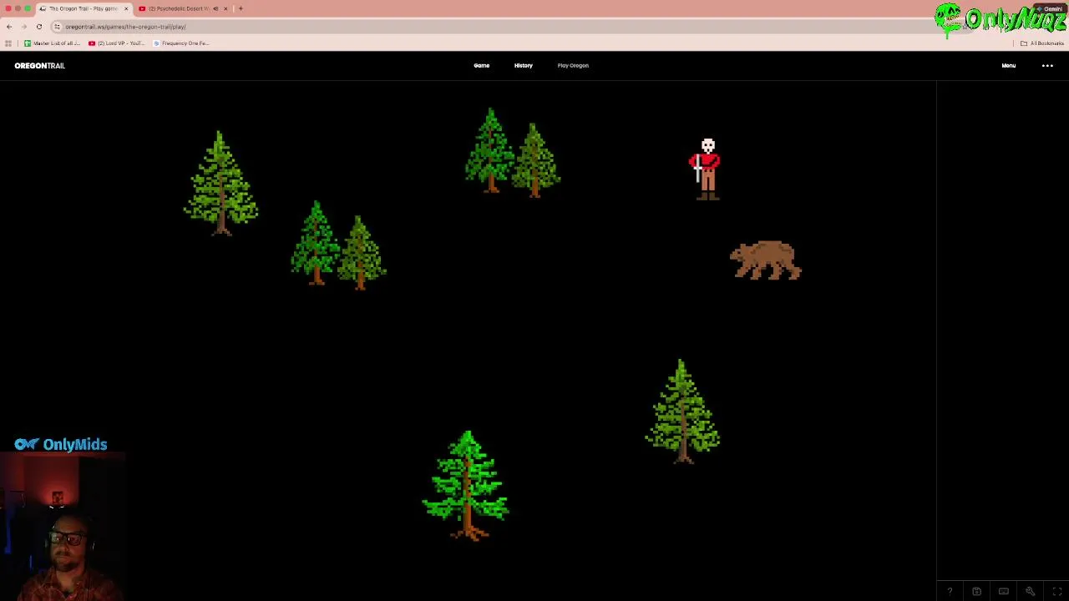Click the Gemini button in browser
This screenshot has height=601, width=1069.
(1051, 8)
